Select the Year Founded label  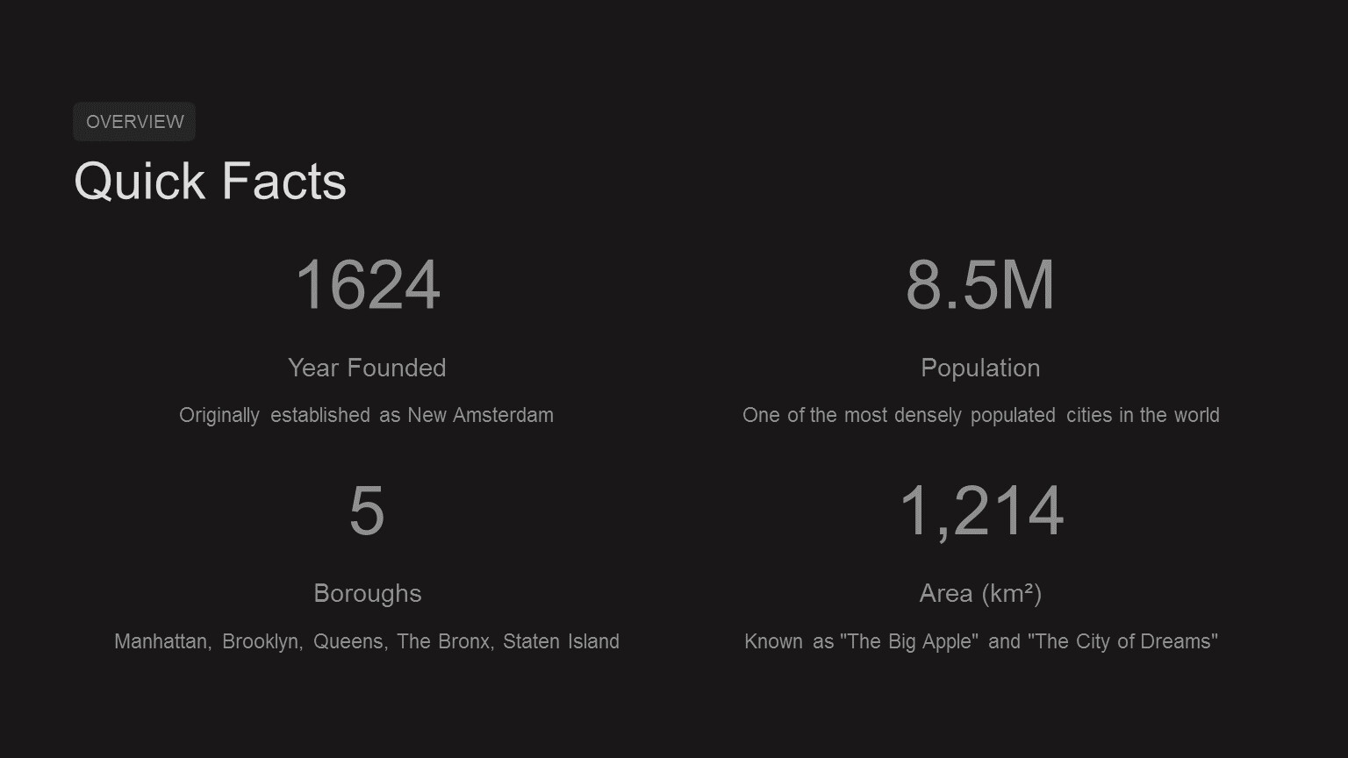click(x=367, y=368)
